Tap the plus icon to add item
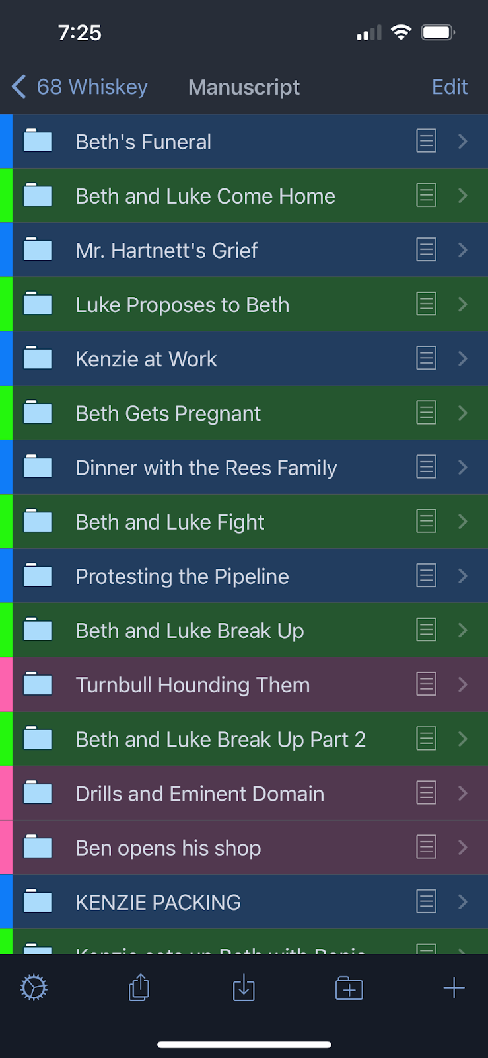 454,988
